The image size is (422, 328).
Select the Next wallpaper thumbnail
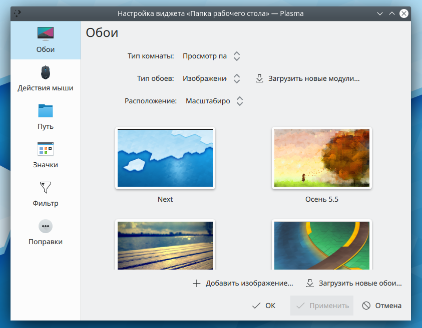(x=165, y=158)
